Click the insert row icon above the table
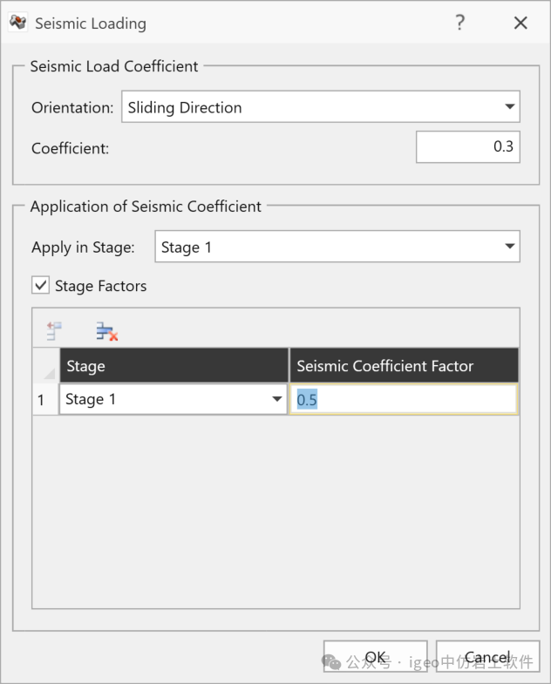The width and height of the screenshot is (551, 684). point(54,331)
